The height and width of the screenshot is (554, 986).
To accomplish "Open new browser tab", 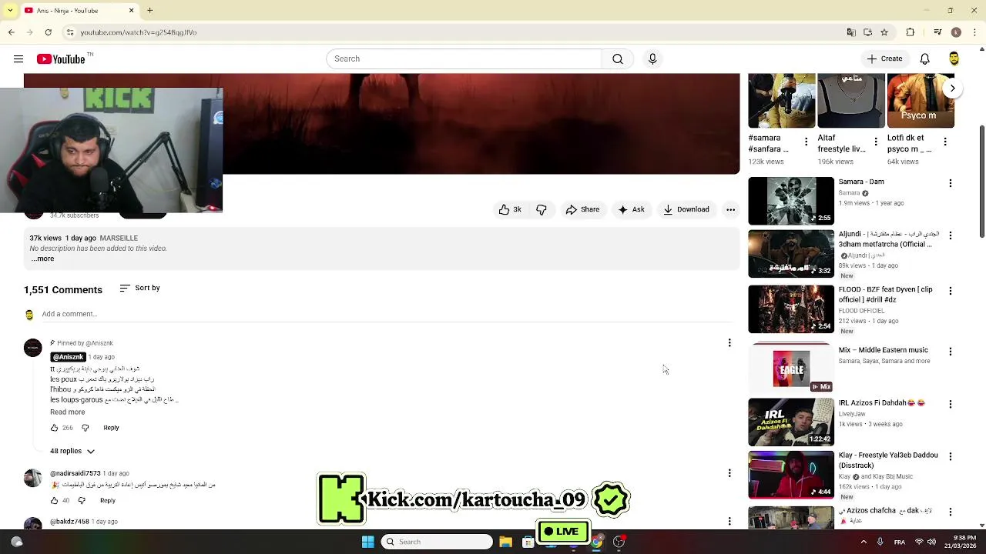I will tap(150, 11).
